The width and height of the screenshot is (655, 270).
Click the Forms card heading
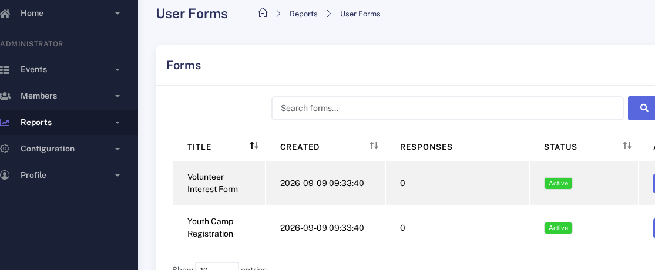pos(183,66)
